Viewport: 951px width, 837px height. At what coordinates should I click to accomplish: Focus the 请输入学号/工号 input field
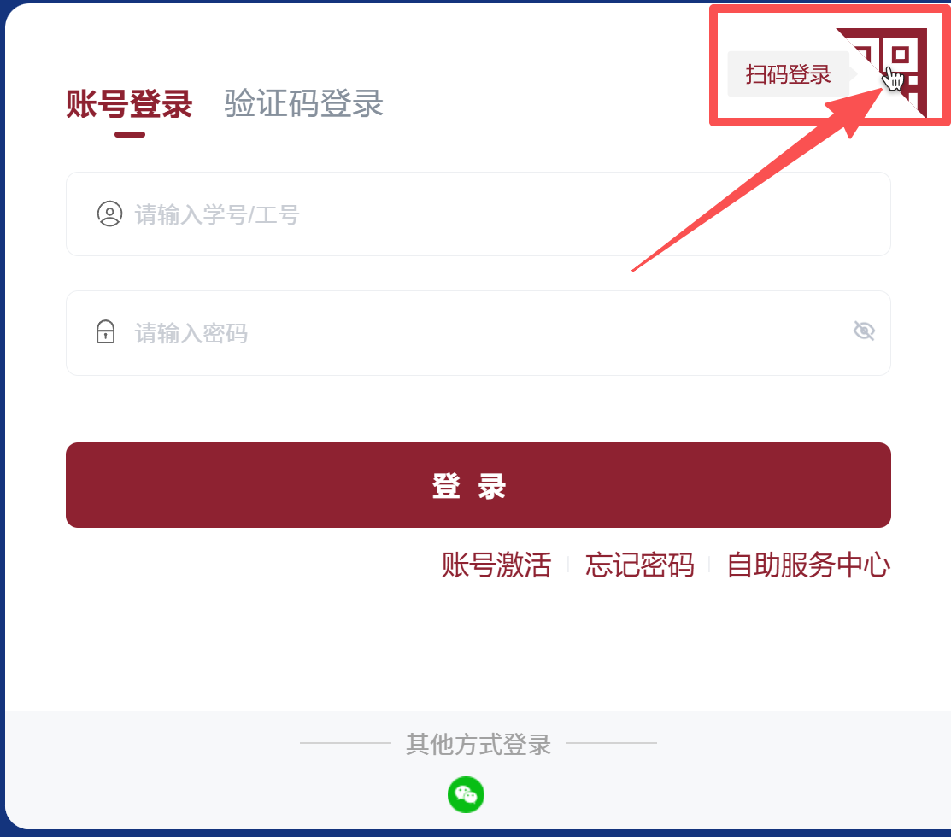[x=478, y=214]
